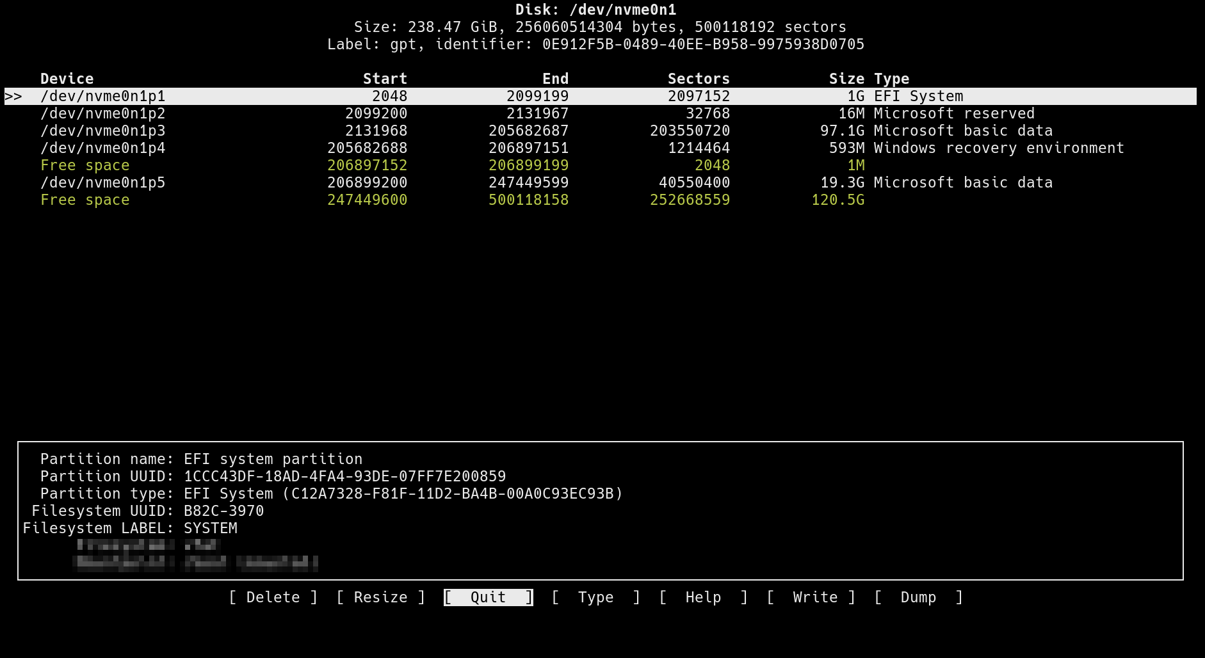Click the gpt label identifier line
The width and height of the screenshot is (1205, 658).
tap(595, 44)
